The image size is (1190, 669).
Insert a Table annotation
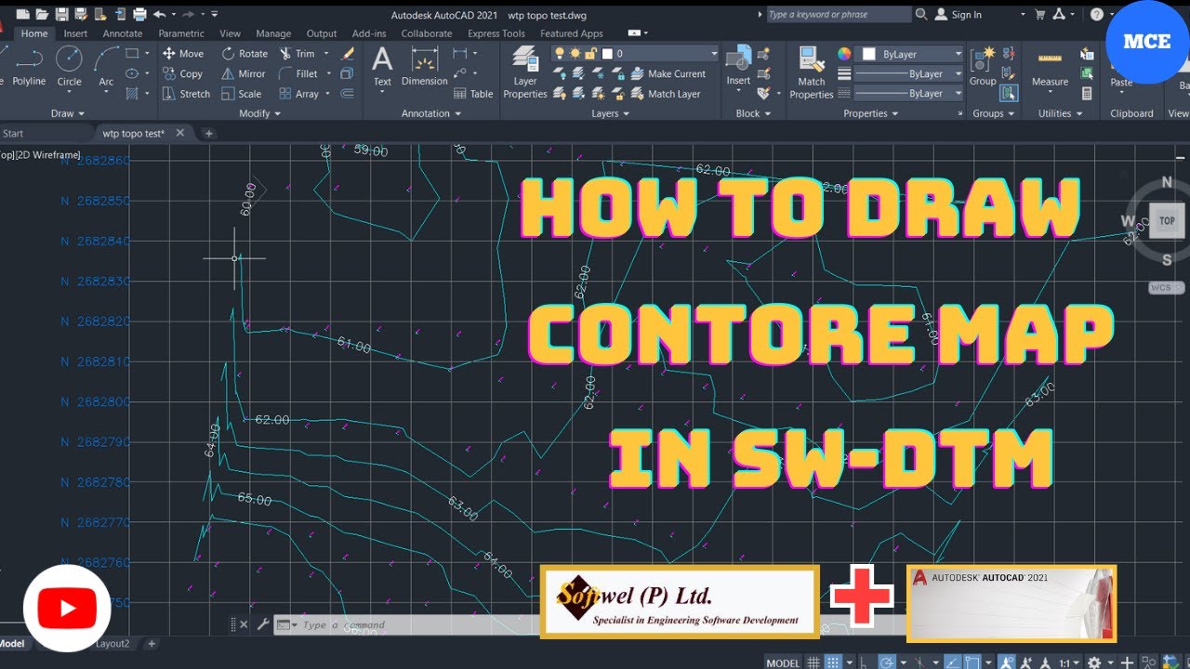[474, 94]
